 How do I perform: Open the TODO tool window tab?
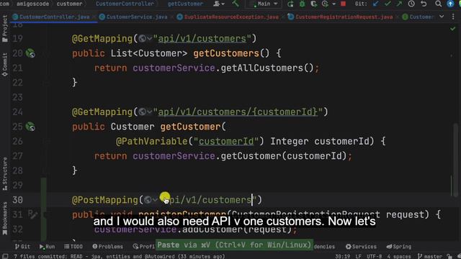point(73,247)
